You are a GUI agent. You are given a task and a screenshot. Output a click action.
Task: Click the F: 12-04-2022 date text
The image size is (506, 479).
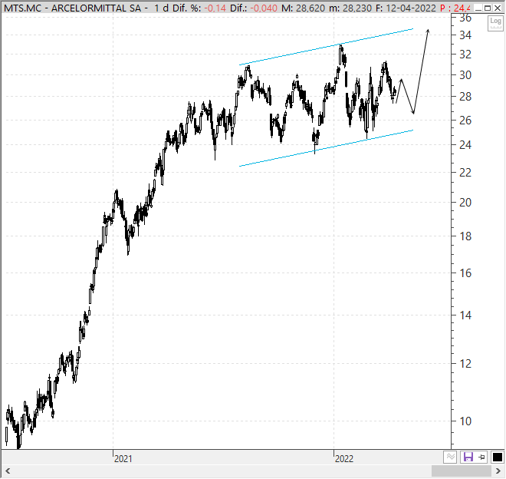[406, 8]
